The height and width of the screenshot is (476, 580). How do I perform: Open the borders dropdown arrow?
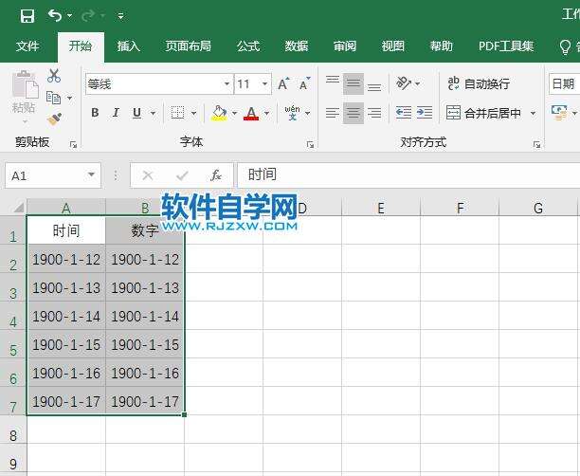[x=194, y=113]
